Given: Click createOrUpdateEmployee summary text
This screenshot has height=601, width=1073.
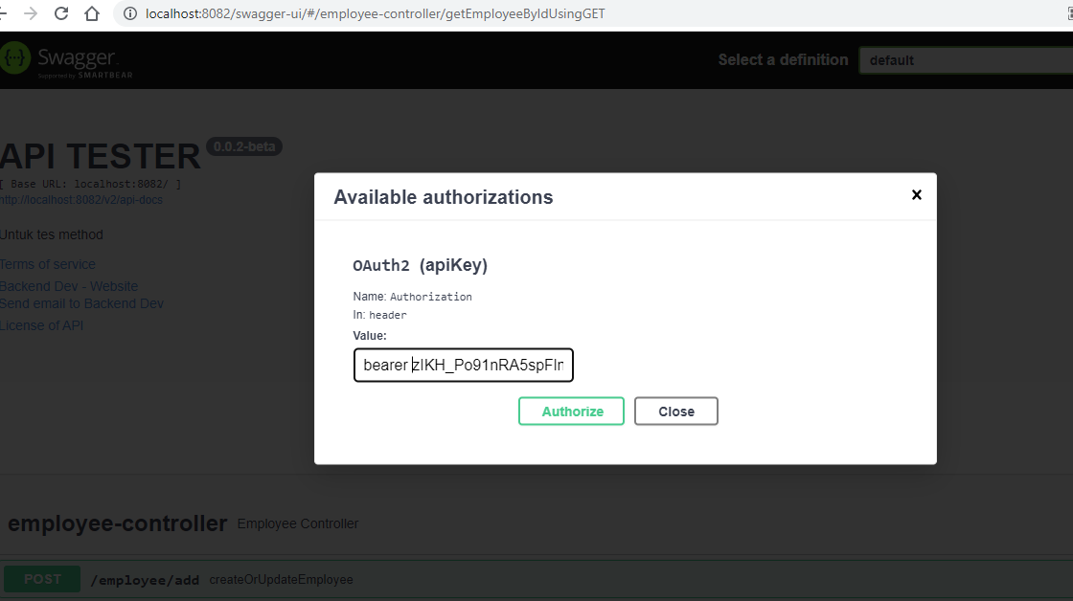Looking at the screenshot, I should coord(282,579).
